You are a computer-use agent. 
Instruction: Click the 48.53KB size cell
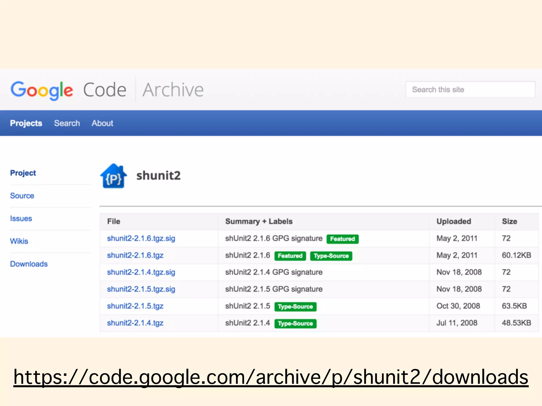pyautogui.click(x=516, y=323)
